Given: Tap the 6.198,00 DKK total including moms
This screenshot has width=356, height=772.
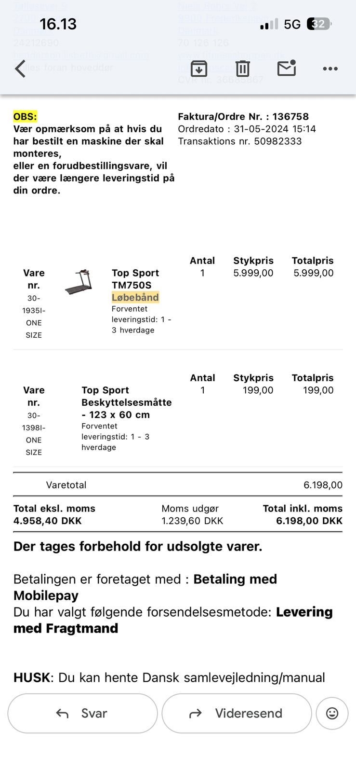Looking at the screenshot, I should (x=309, y=521).
